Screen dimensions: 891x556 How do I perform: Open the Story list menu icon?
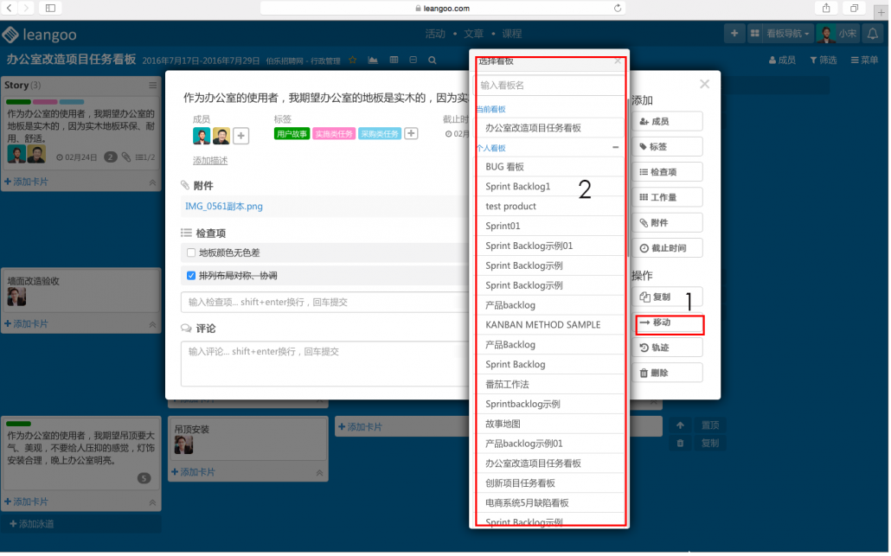153,86
